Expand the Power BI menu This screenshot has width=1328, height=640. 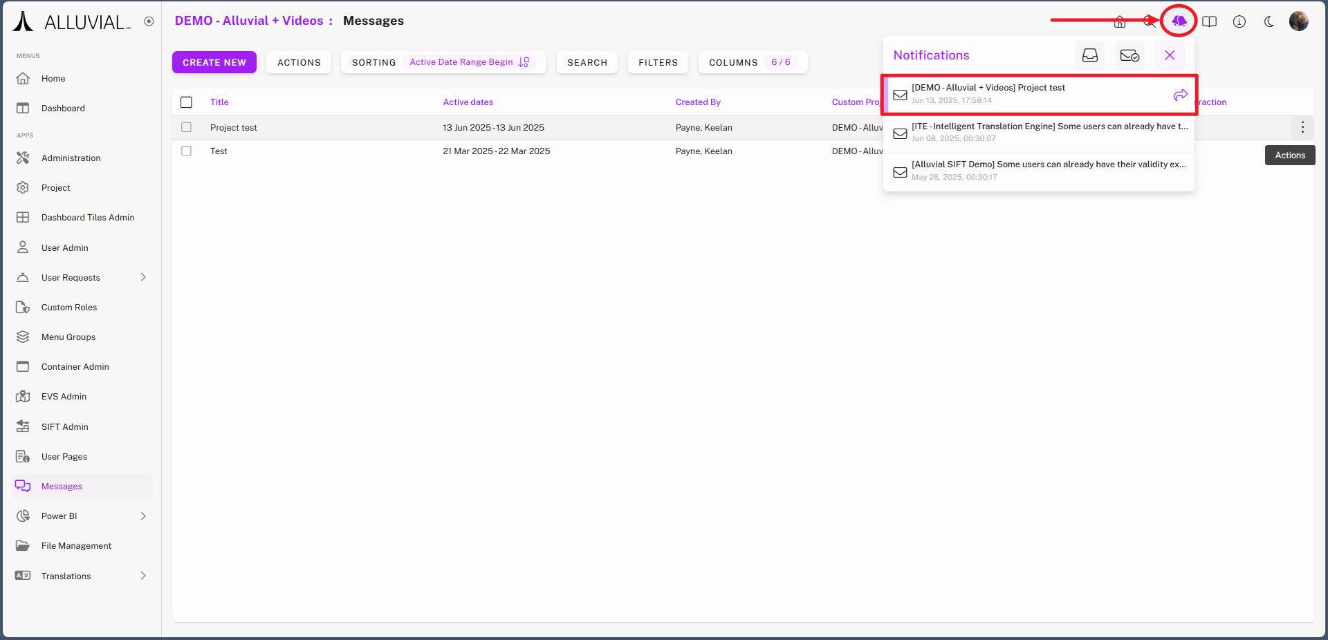143,516
